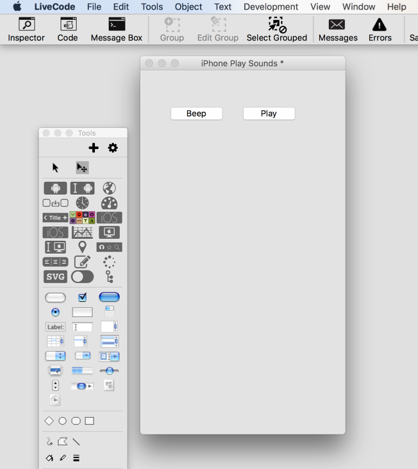Pick the little arrows stepper tool
The width and height of the screenshot is (418, 469).
point(55,385)
